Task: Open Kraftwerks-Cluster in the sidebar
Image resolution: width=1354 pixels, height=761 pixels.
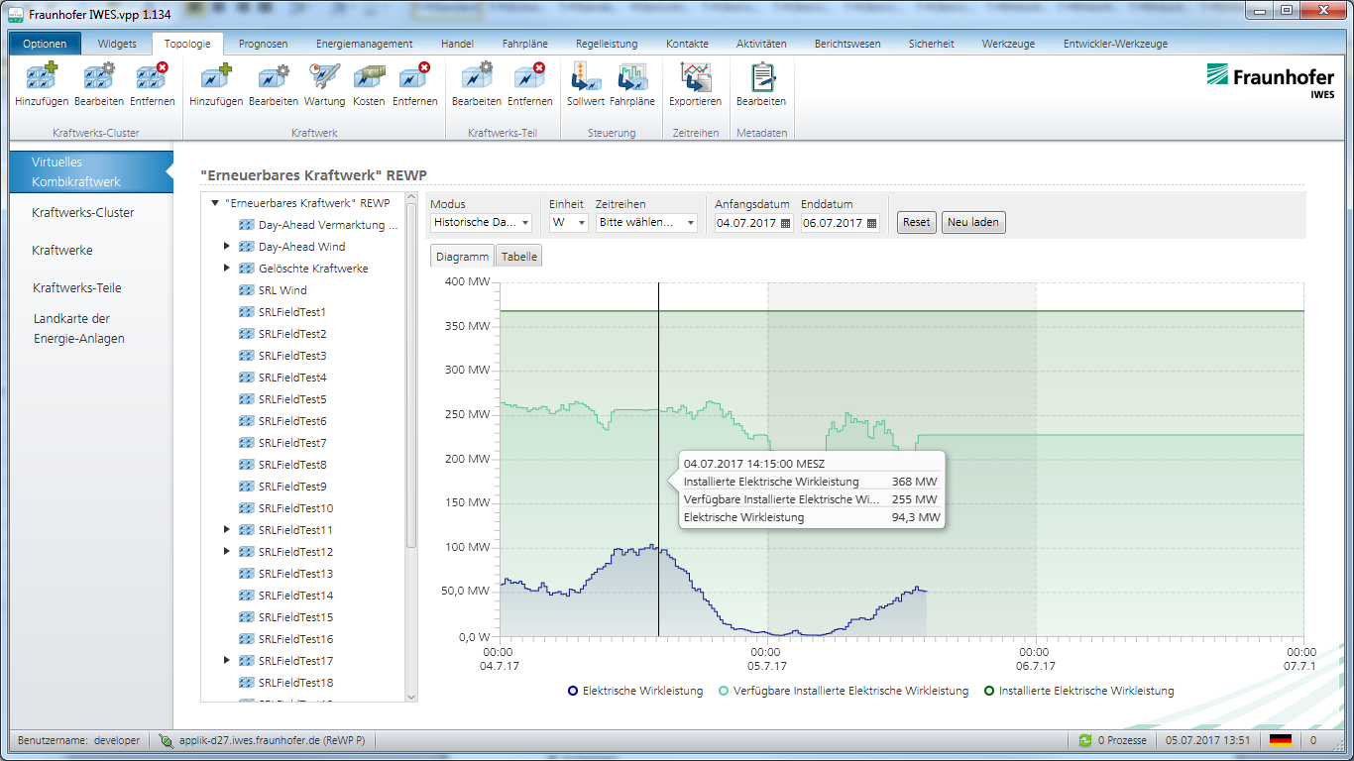Action: point(83,213)
